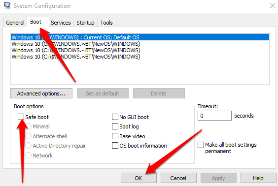Check Make all boot settings permanent
Screen dimensions: 278x186
(201, 145)
